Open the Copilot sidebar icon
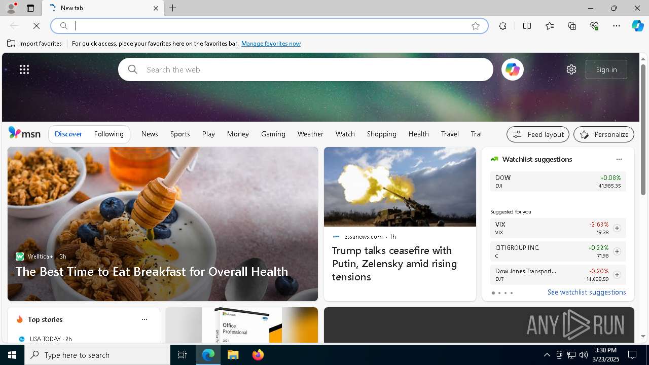 637,26
